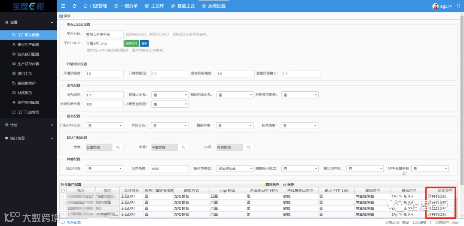
Task: Open 基础板维护 sidebar item
Action: click(28, 83)
